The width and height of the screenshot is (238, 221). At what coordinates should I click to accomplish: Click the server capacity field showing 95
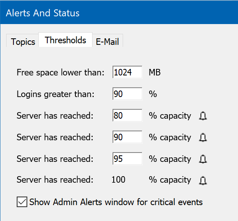click(127, 159)
